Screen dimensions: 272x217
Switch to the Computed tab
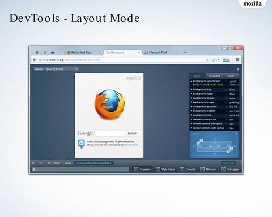214,76
